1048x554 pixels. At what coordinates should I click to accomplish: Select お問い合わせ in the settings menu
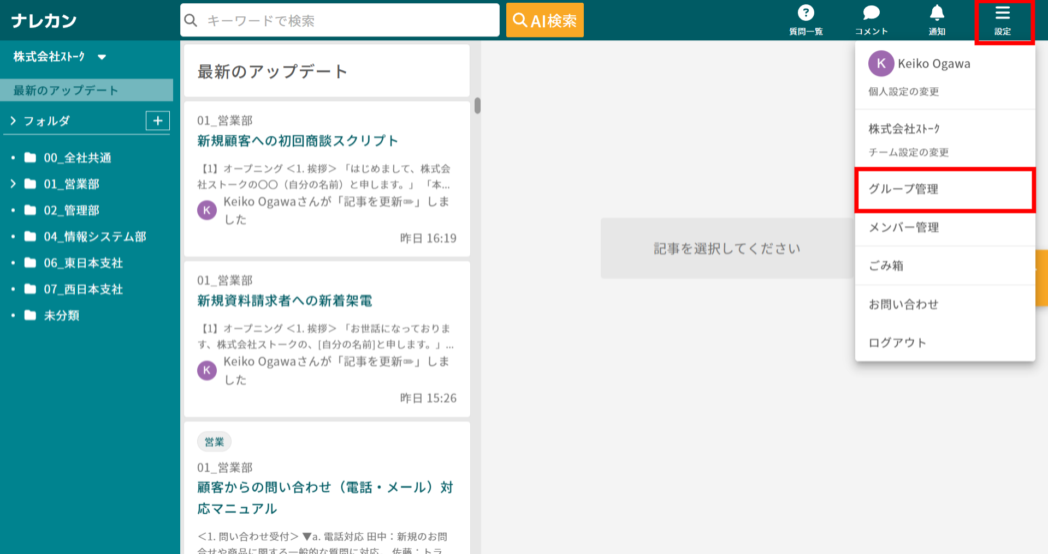pyautogui.click(x=945, y=304)
